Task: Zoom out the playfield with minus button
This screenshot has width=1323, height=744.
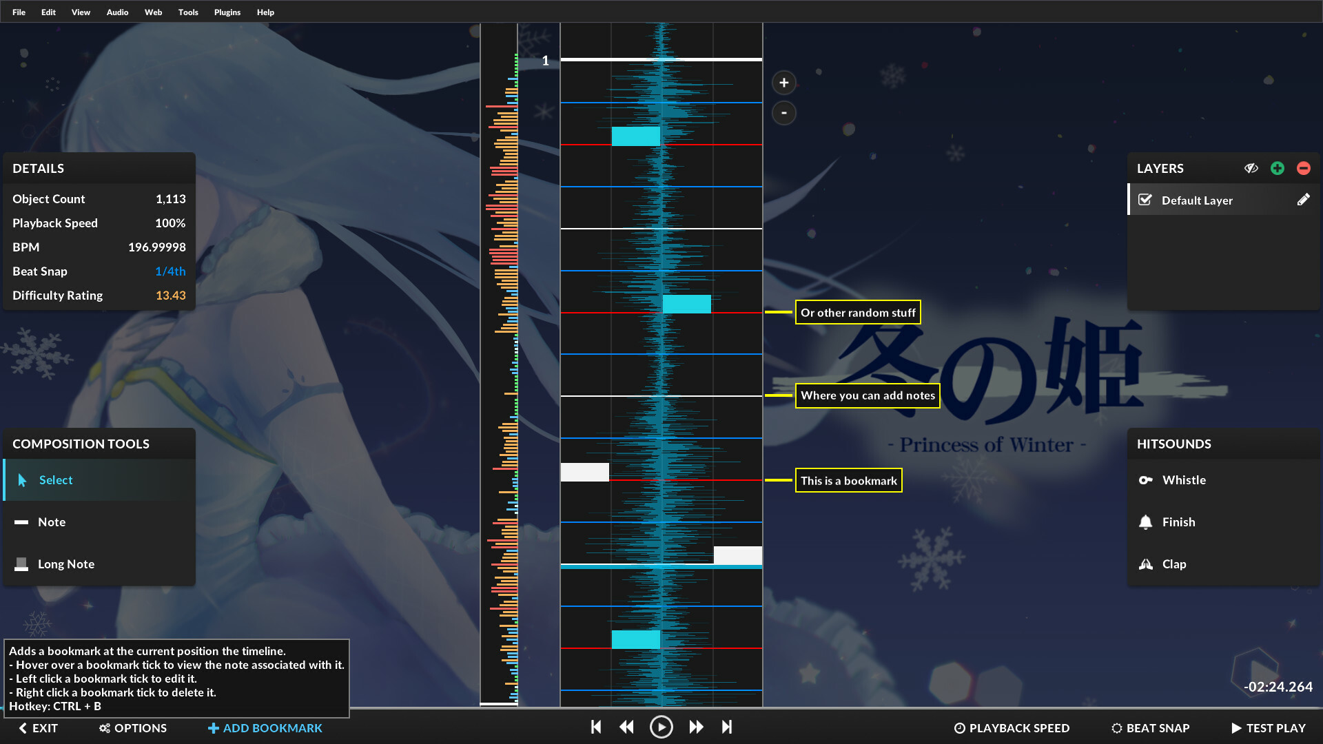Action: pos(783,113)
